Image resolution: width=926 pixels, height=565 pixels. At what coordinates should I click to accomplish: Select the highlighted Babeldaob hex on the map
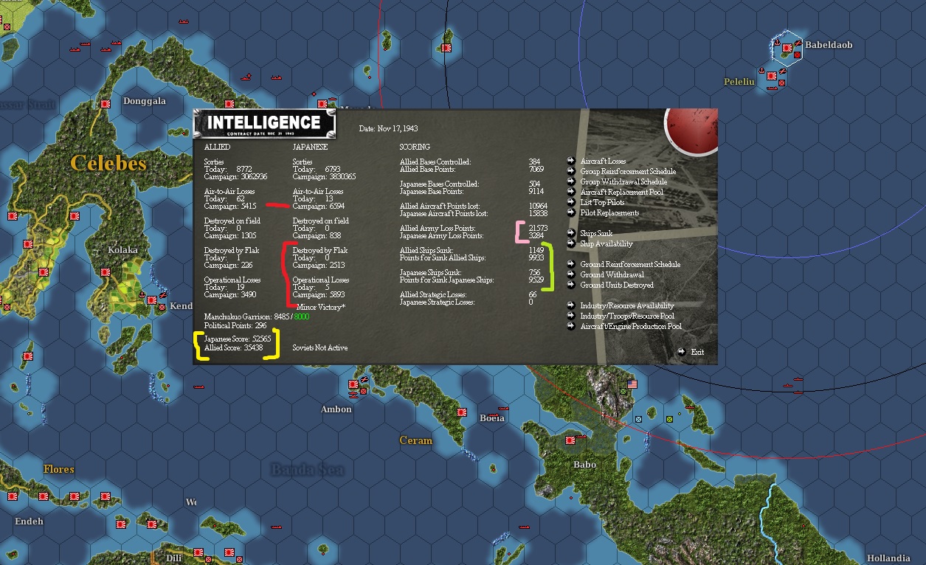[787, 48]
